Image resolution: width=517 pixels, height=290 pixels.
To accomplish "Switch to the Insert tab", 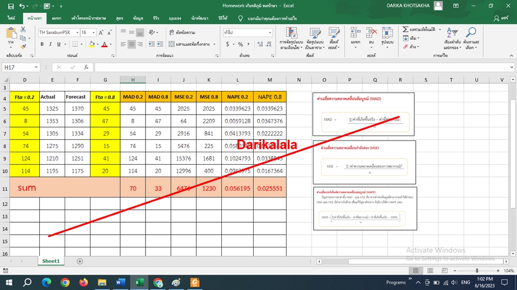I will 57,18.
